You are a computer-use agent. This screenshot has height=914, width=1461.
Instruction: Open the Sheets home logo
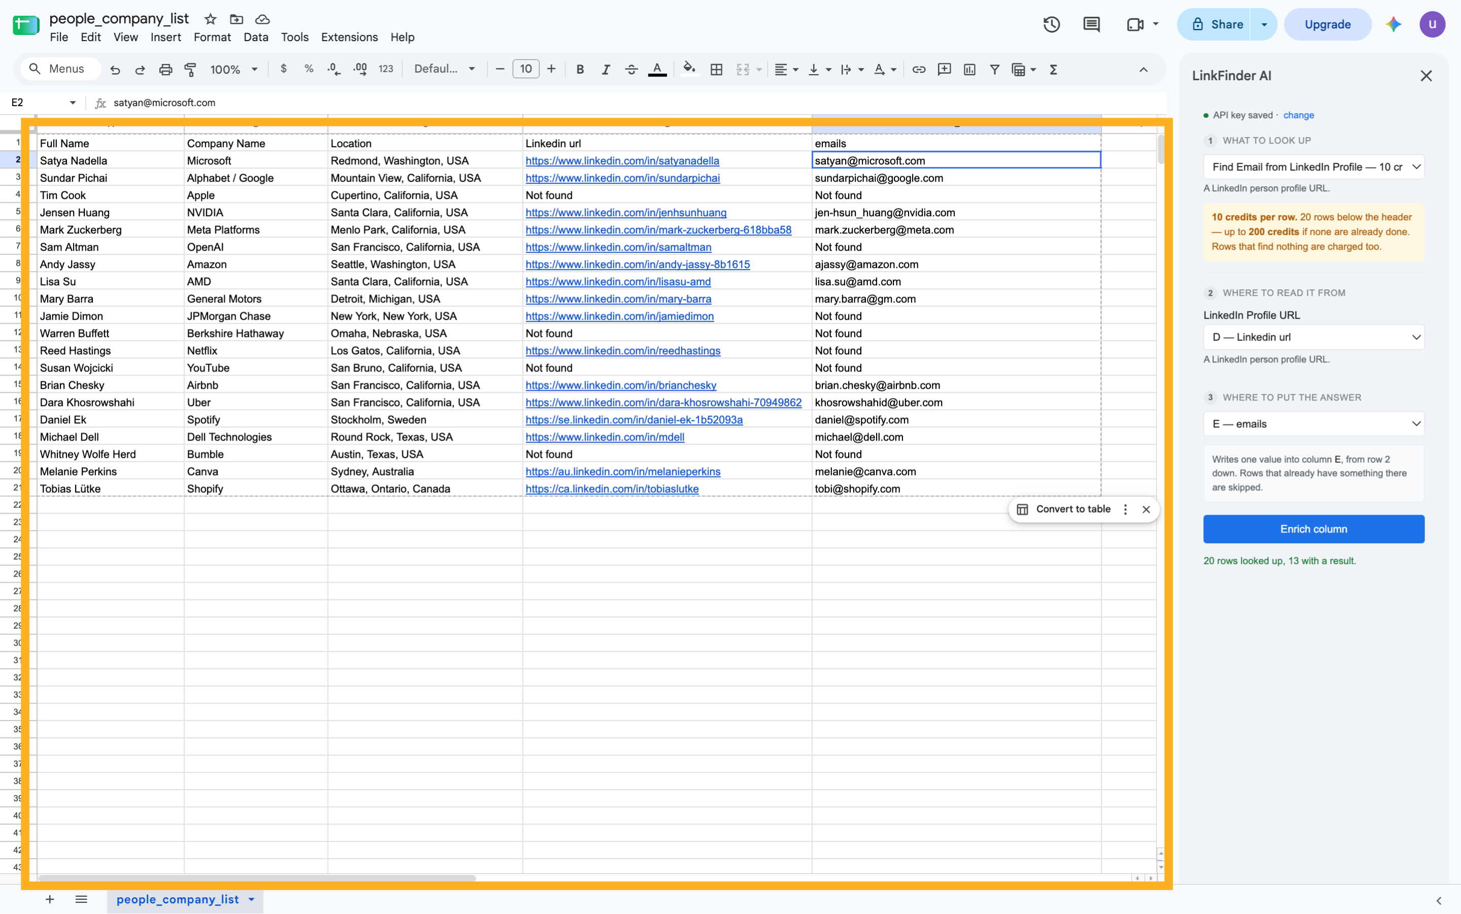26,25
